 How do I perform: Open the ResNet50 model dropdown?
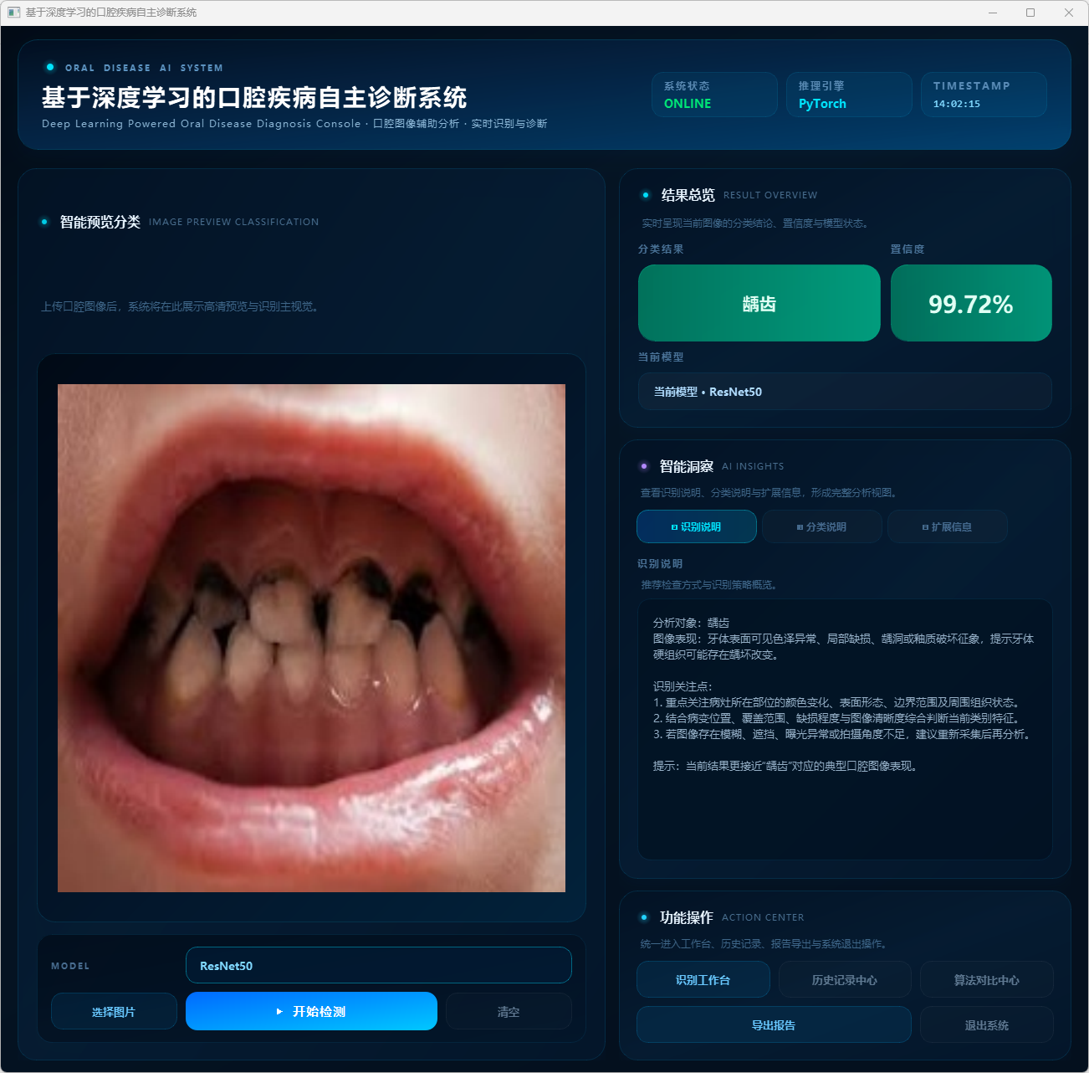click(378, 965)
